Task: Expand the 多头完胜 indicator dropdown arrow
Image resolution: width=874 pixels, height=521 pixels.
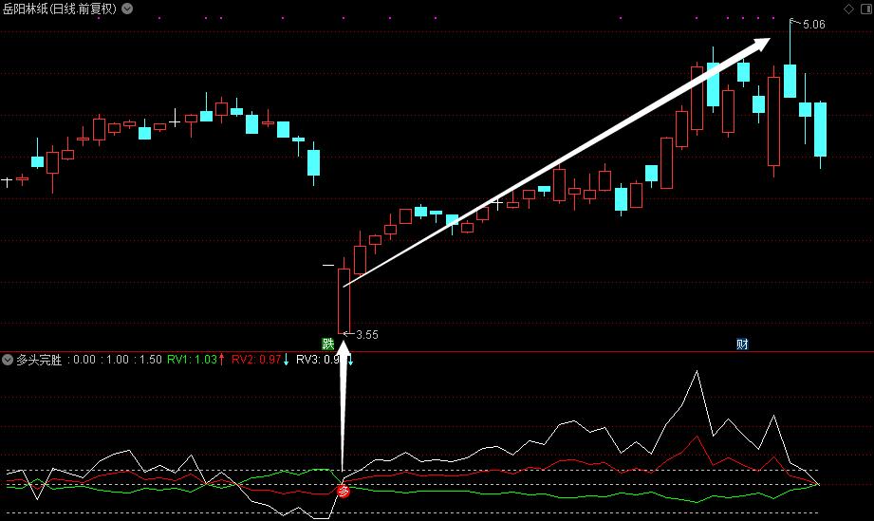Action: point(8,360)
